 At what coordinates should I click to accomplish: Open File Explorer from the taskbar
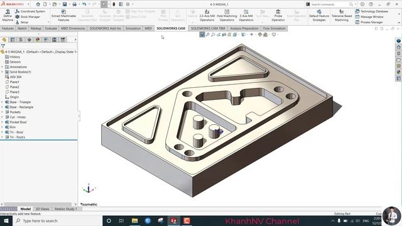[x=134, y=220]
